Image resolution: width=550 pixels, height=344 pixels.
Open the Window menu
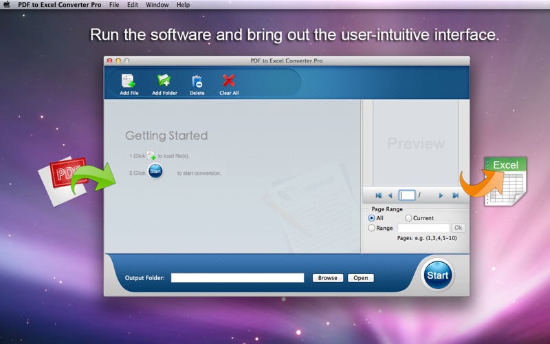(157, 5)
